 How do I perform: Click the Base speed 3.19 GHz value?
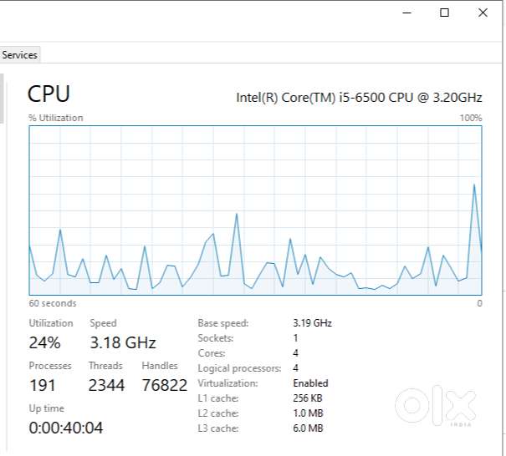point(312,323)
